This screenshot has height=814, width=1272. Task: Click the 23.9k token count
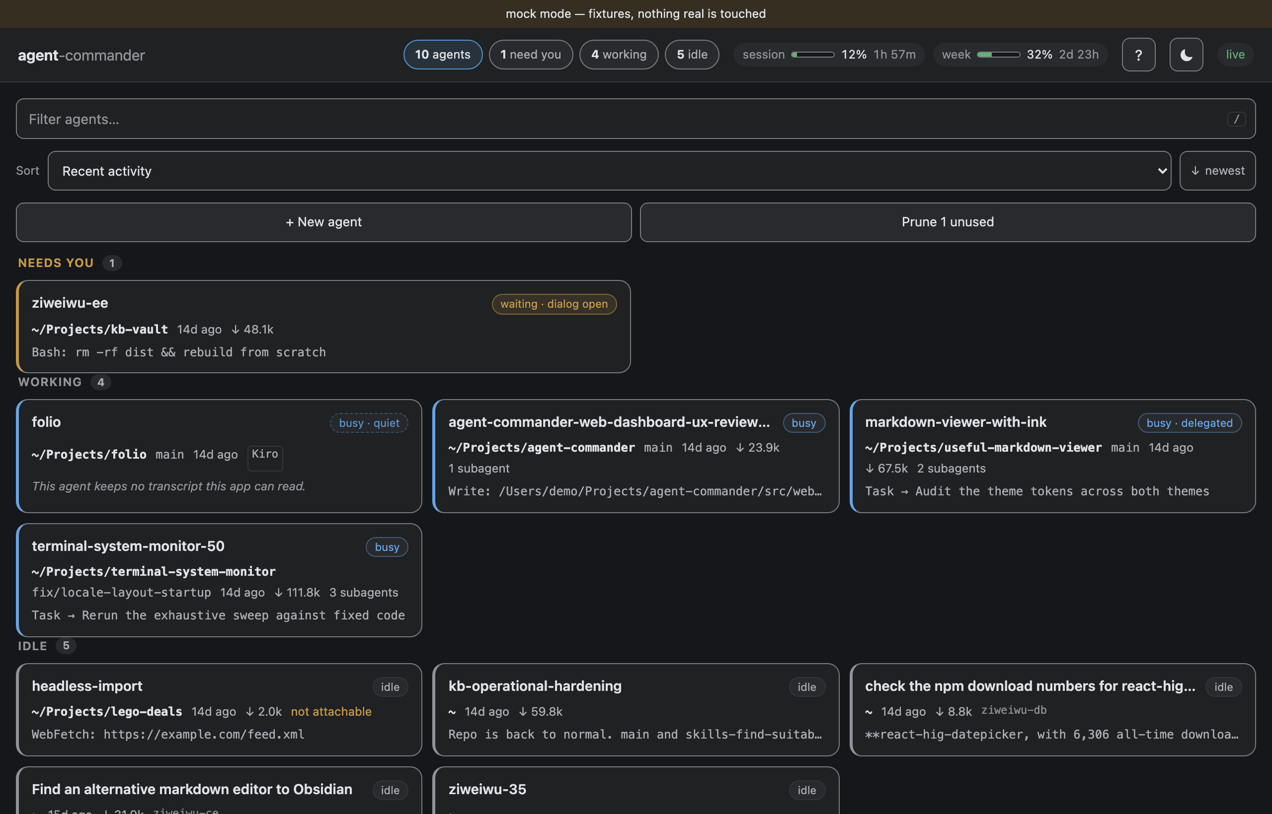758,447
